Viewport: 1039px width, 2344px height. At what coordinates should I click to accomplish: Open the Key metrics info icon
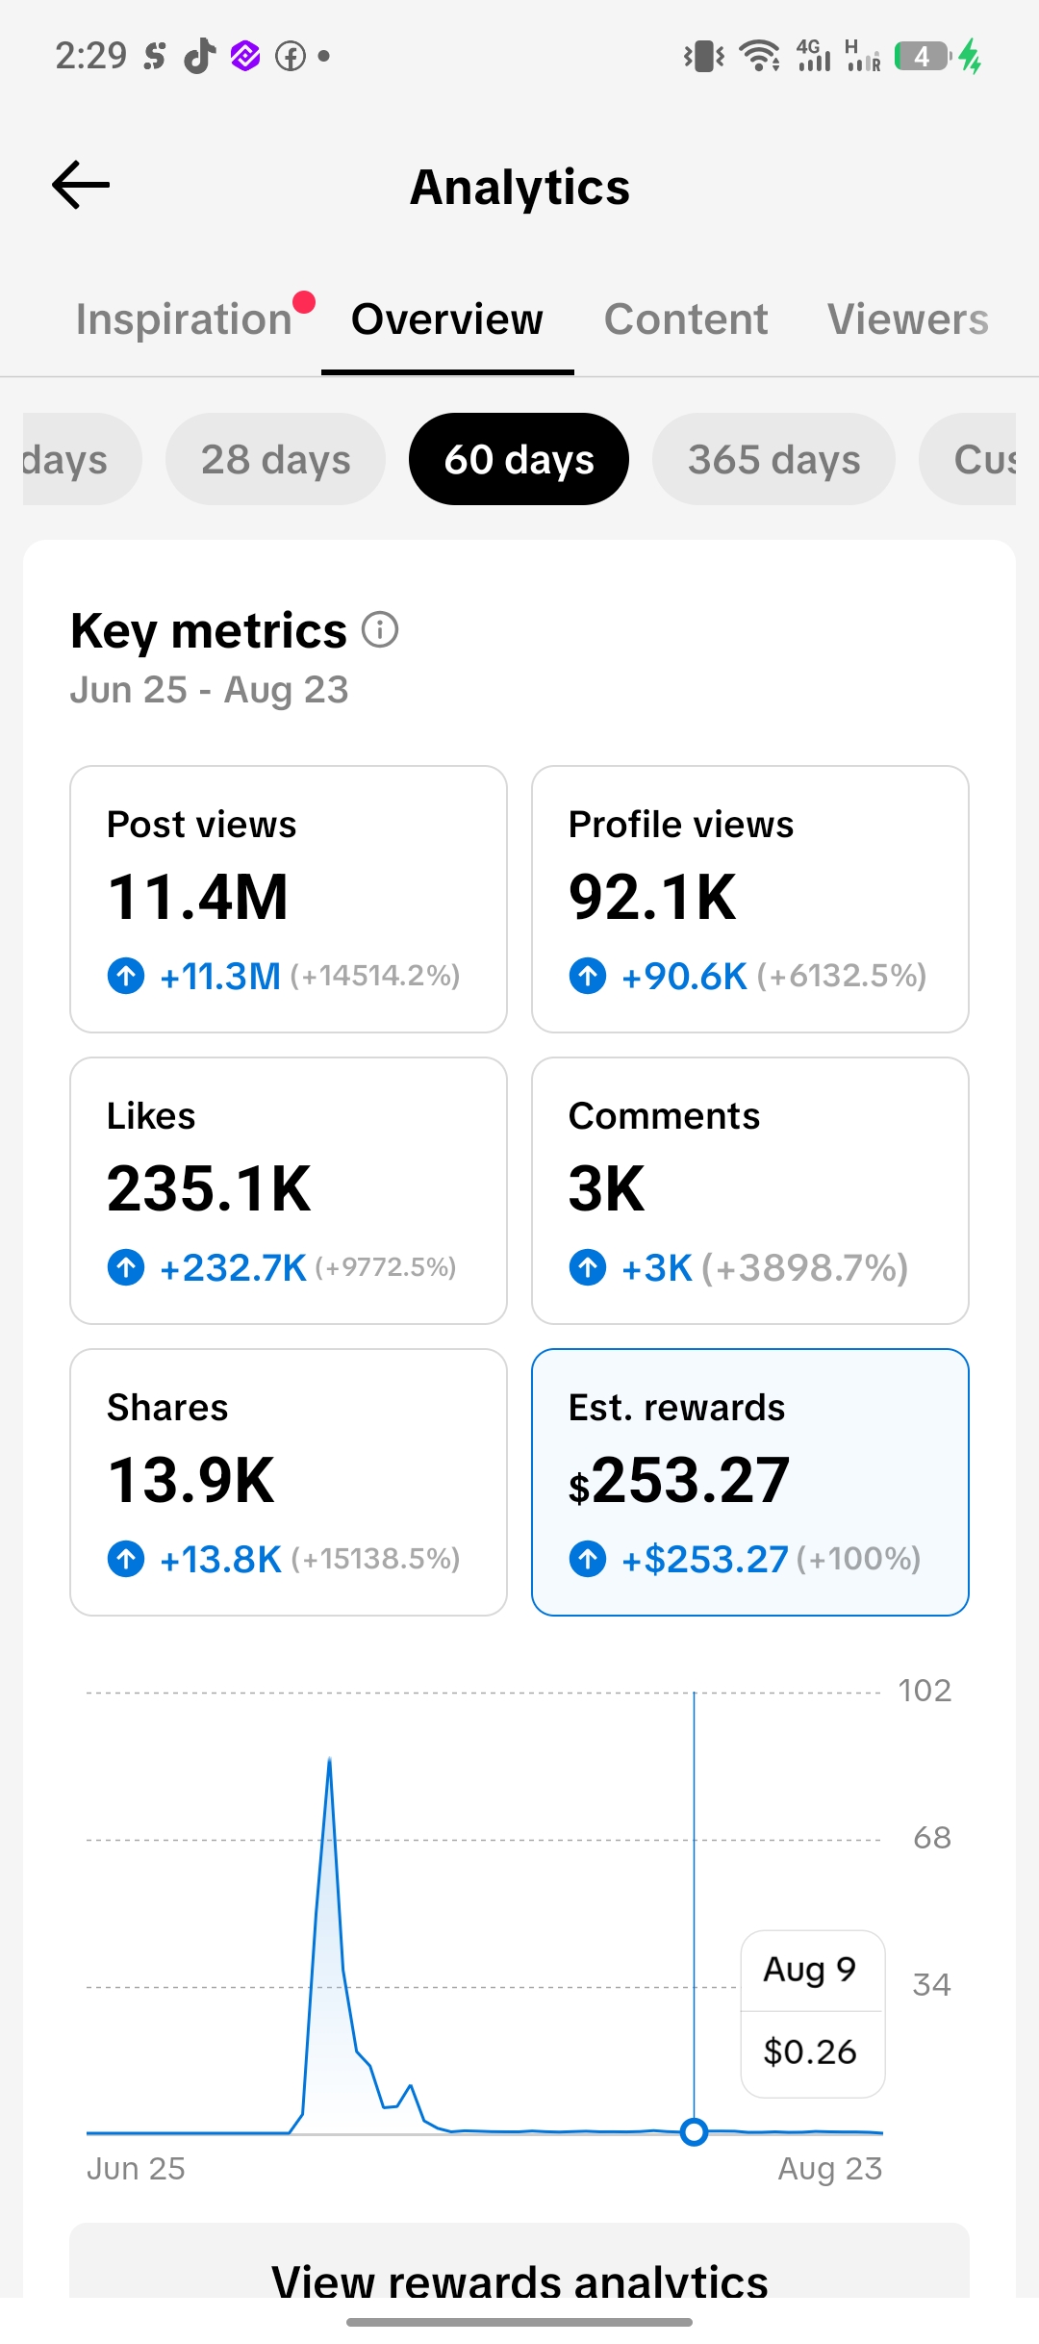click(380, 630)
